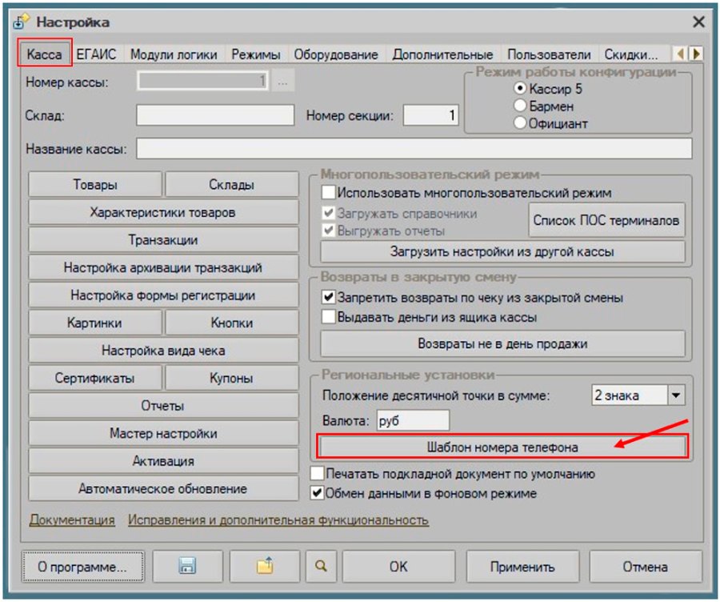Screen dimensions: 720x602
Task: Click the folder export settings icon
Action: point(265,567)
